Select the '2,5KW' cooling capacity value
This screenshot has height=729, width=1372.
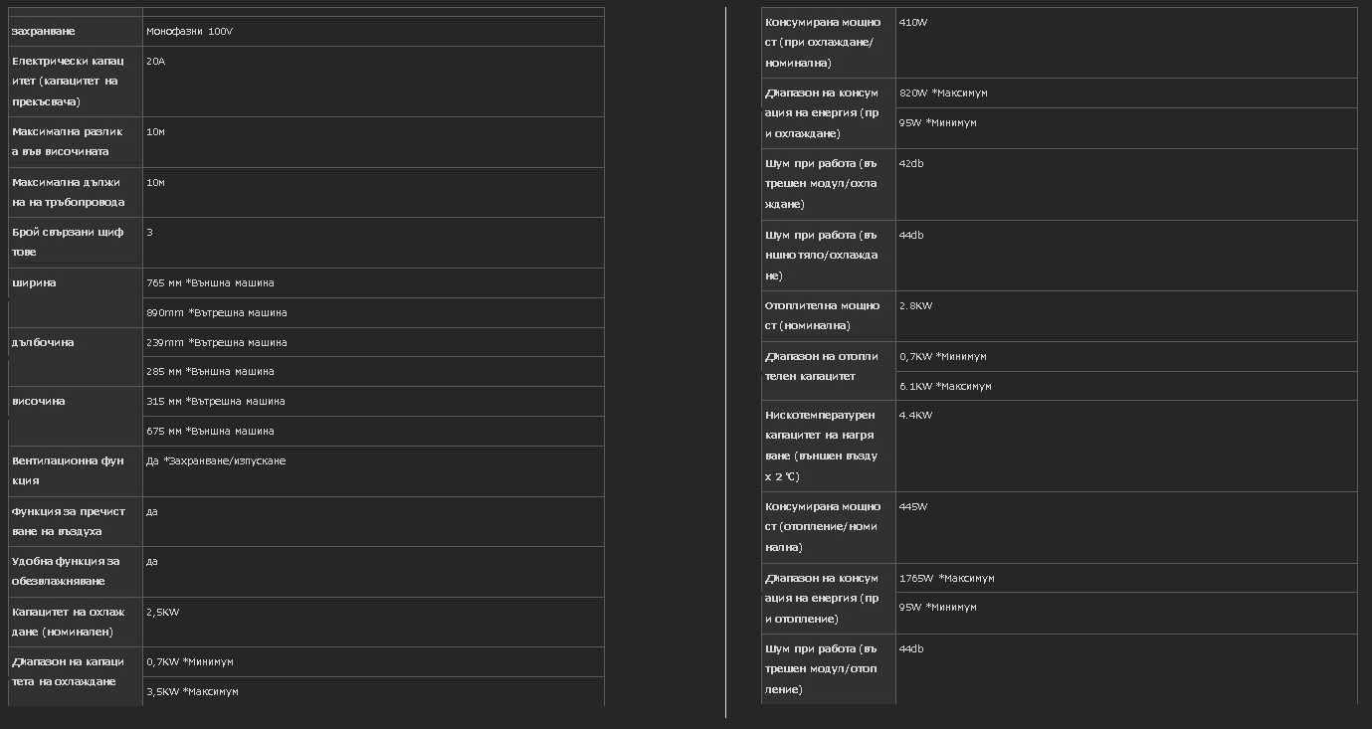click(163, 612)
